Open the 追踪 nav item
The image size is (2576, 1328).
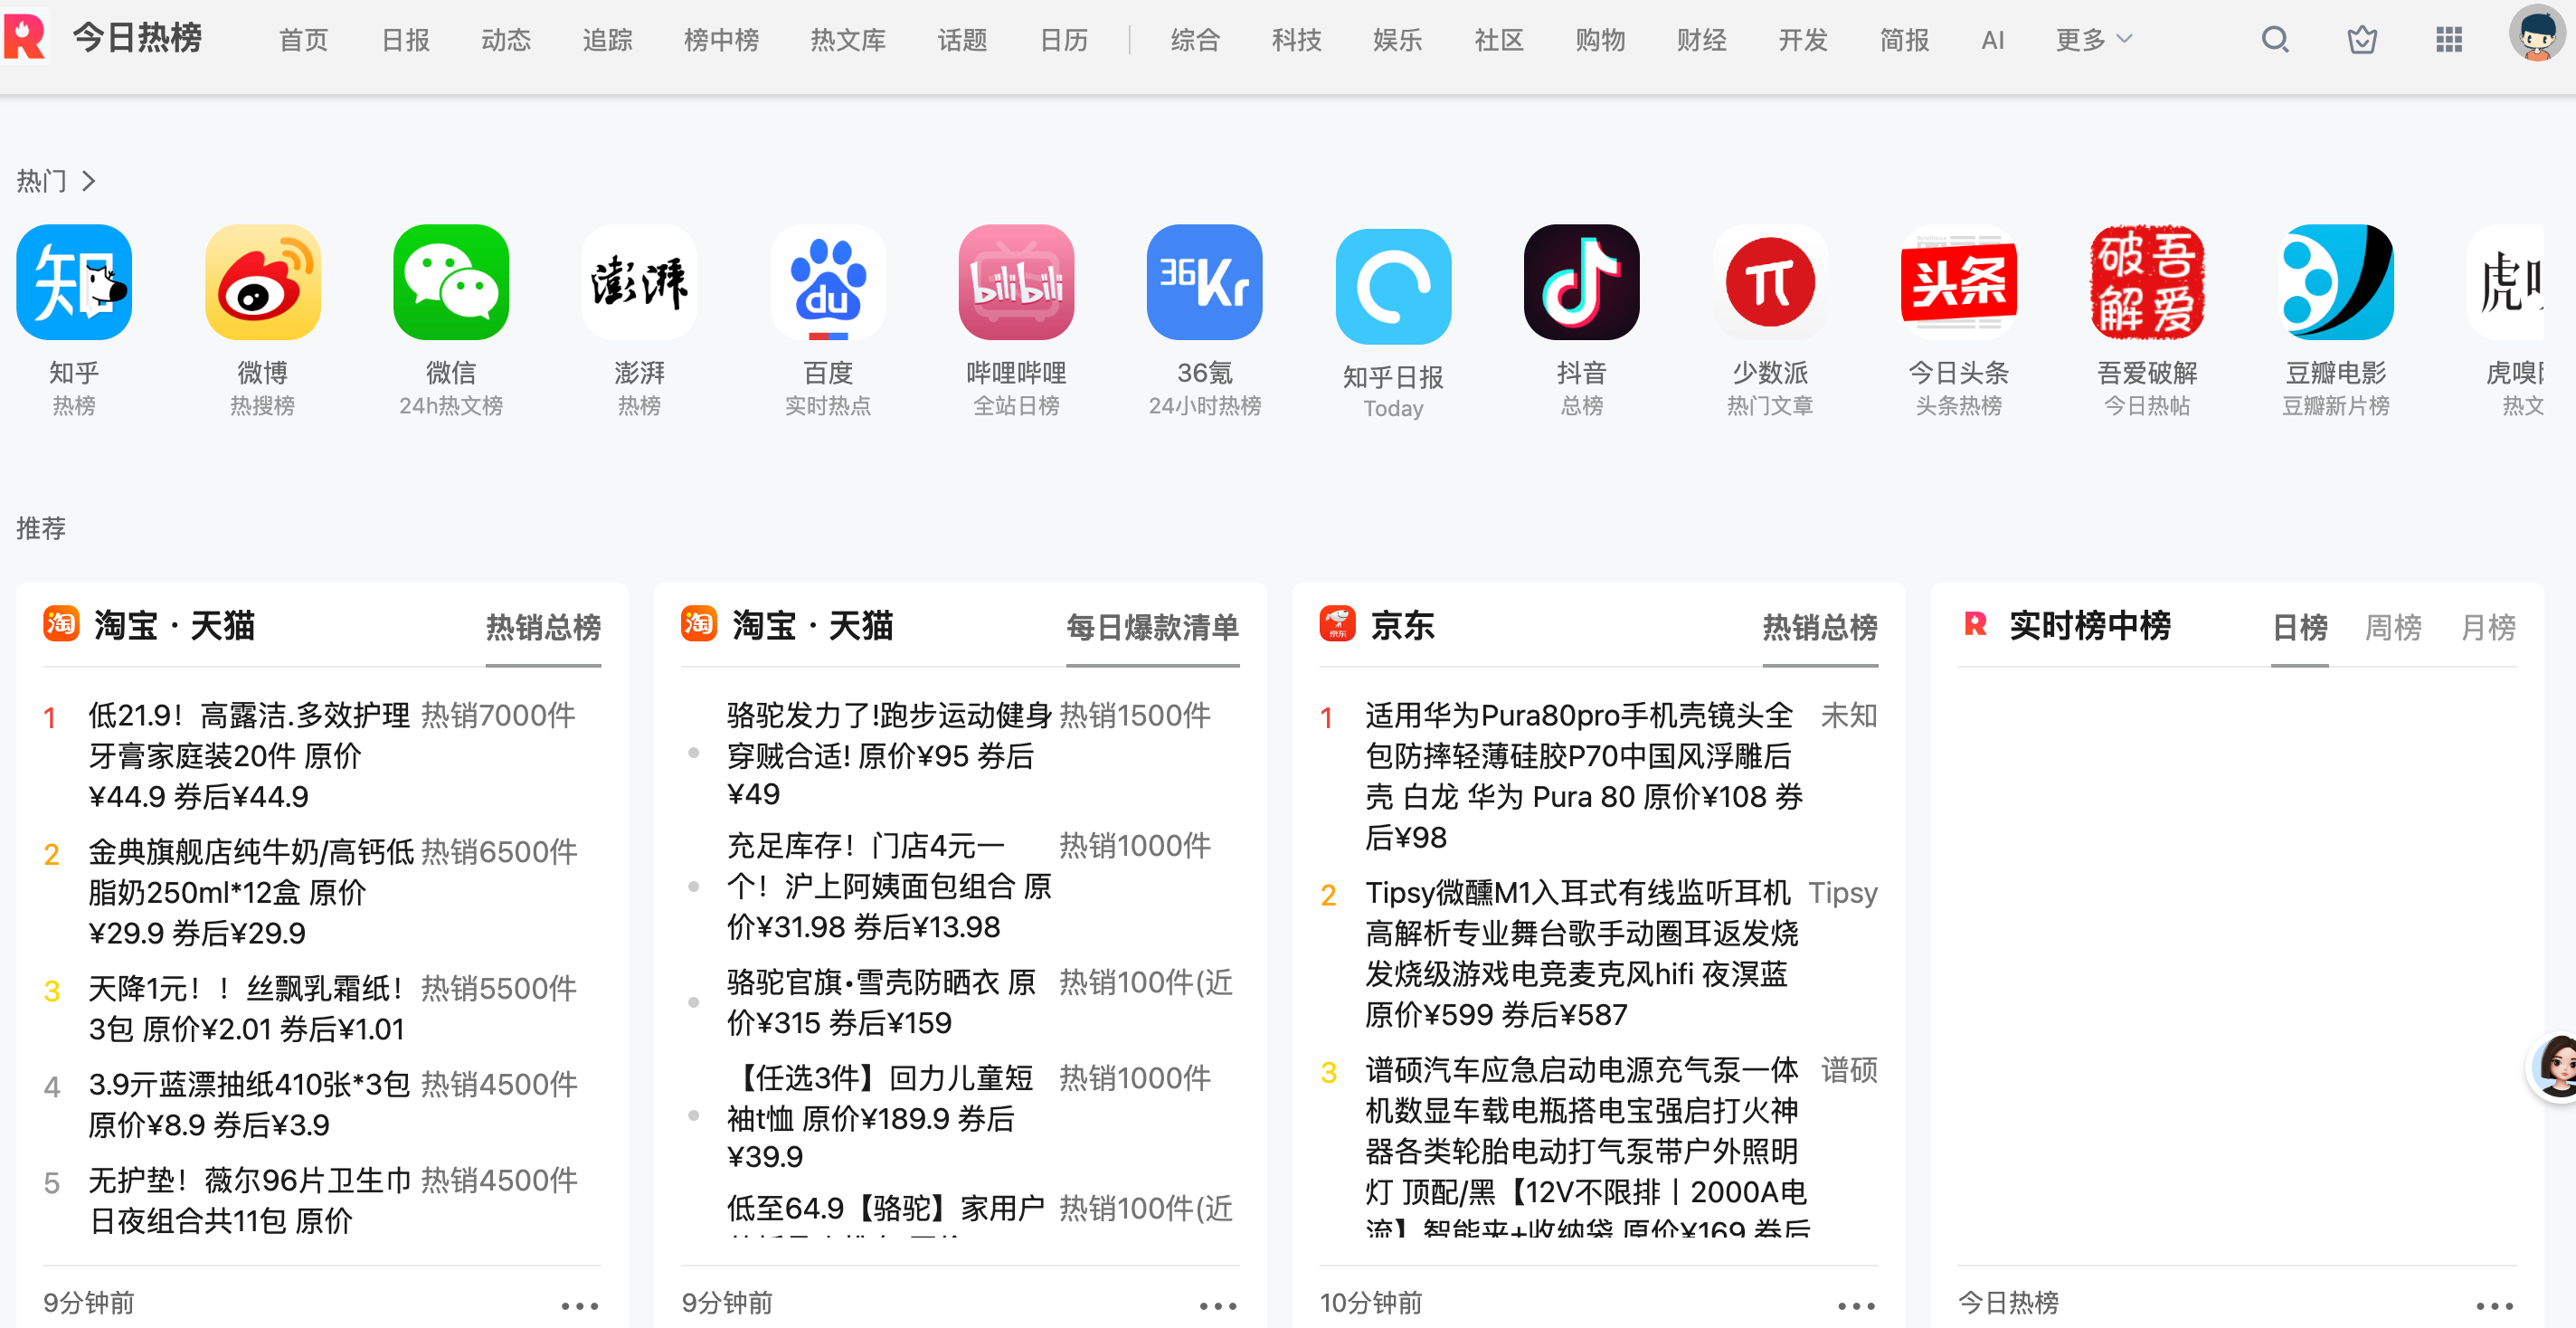coord(607,39)
